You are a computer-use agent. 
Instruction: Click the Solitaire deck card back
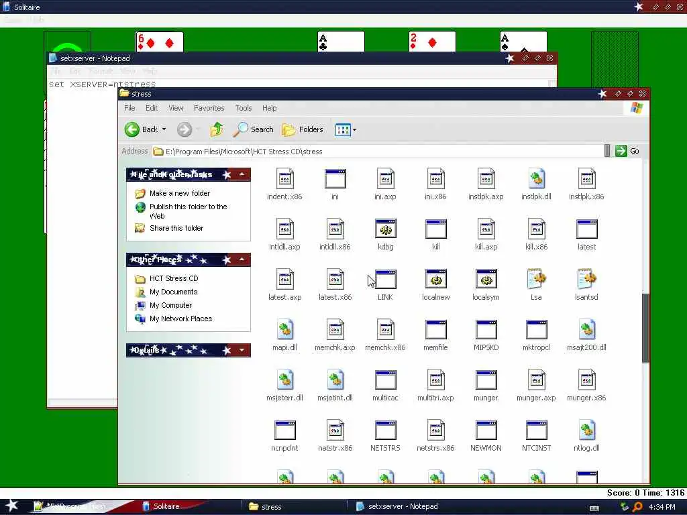(615, 59)
